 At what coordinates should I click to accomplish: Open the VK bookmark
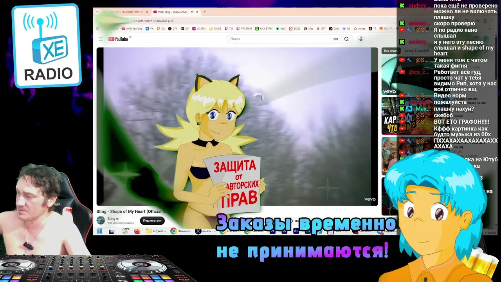[x=150, y=29]
